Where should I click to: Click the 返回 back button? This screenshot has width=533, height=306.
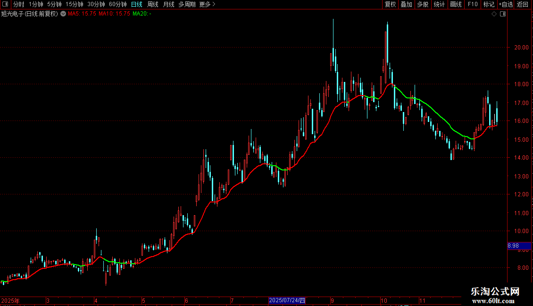pyautogui.click(x=523, y=4)
